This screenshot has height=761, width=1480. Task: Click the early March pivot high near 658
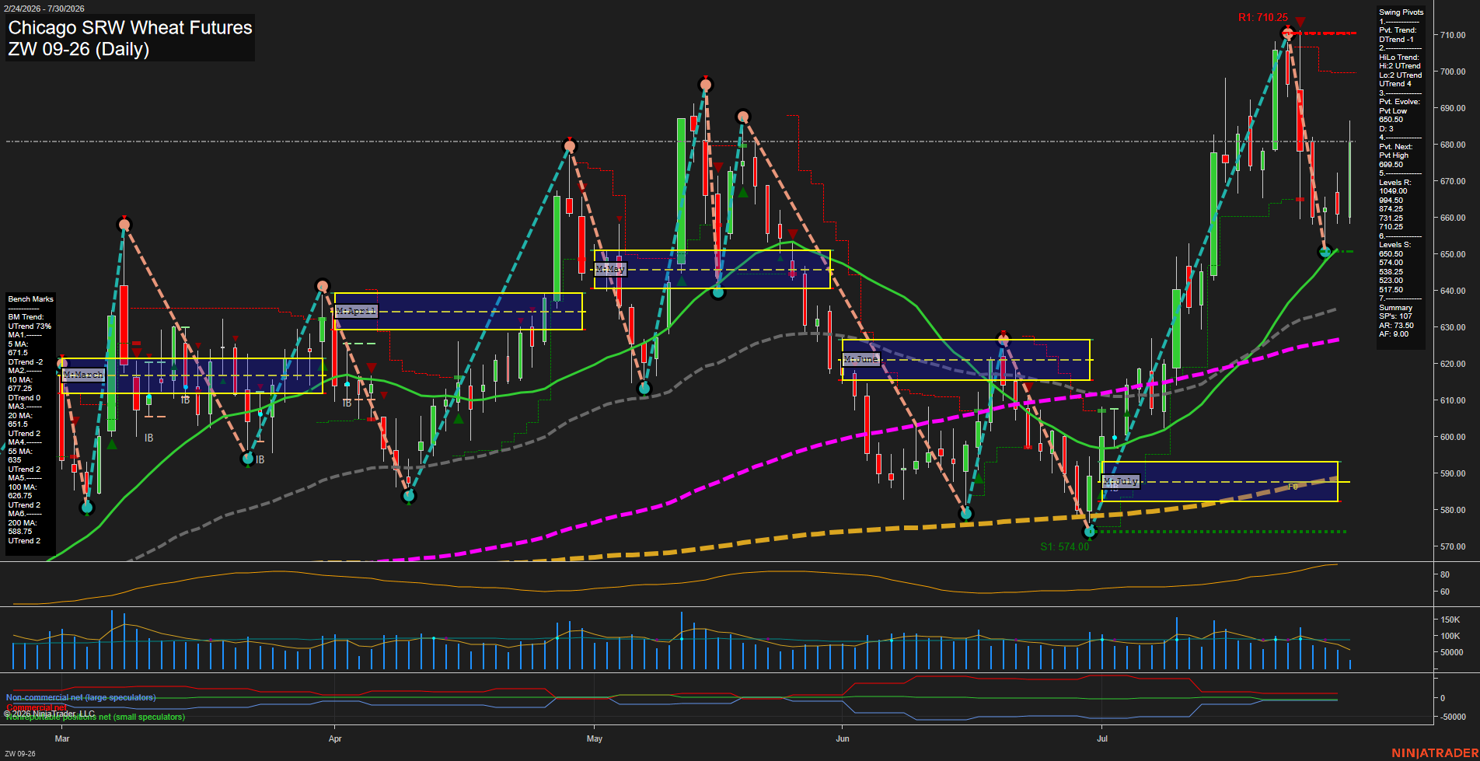point(124,225)
